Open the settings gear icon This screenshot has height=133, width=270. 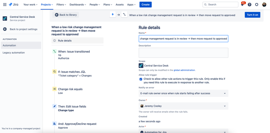[x=257, y=5]
